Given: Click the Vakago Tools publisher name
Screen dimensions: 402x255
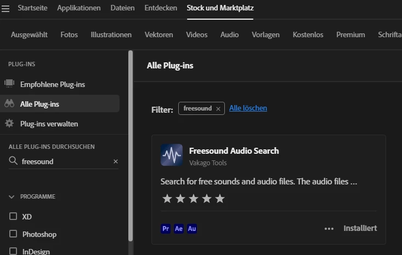Looking at the screenshot, I should coord(208,163).
